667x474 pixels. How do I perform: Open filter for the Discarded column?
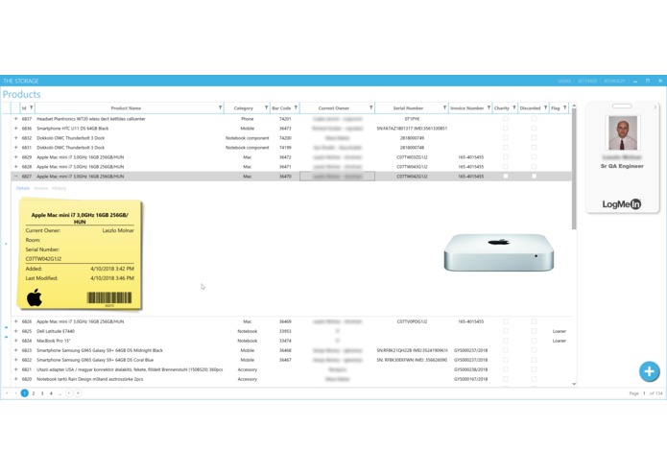tap(545, 108)
